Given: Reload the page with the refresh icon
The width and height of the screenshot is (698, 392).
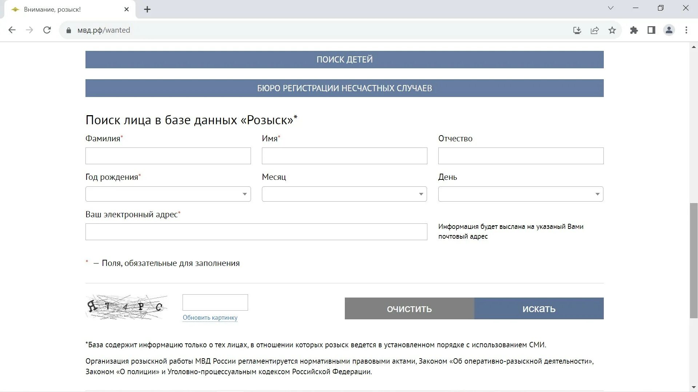Looking at the screenshot, I should pyautogui.click(x=47, y=30).
